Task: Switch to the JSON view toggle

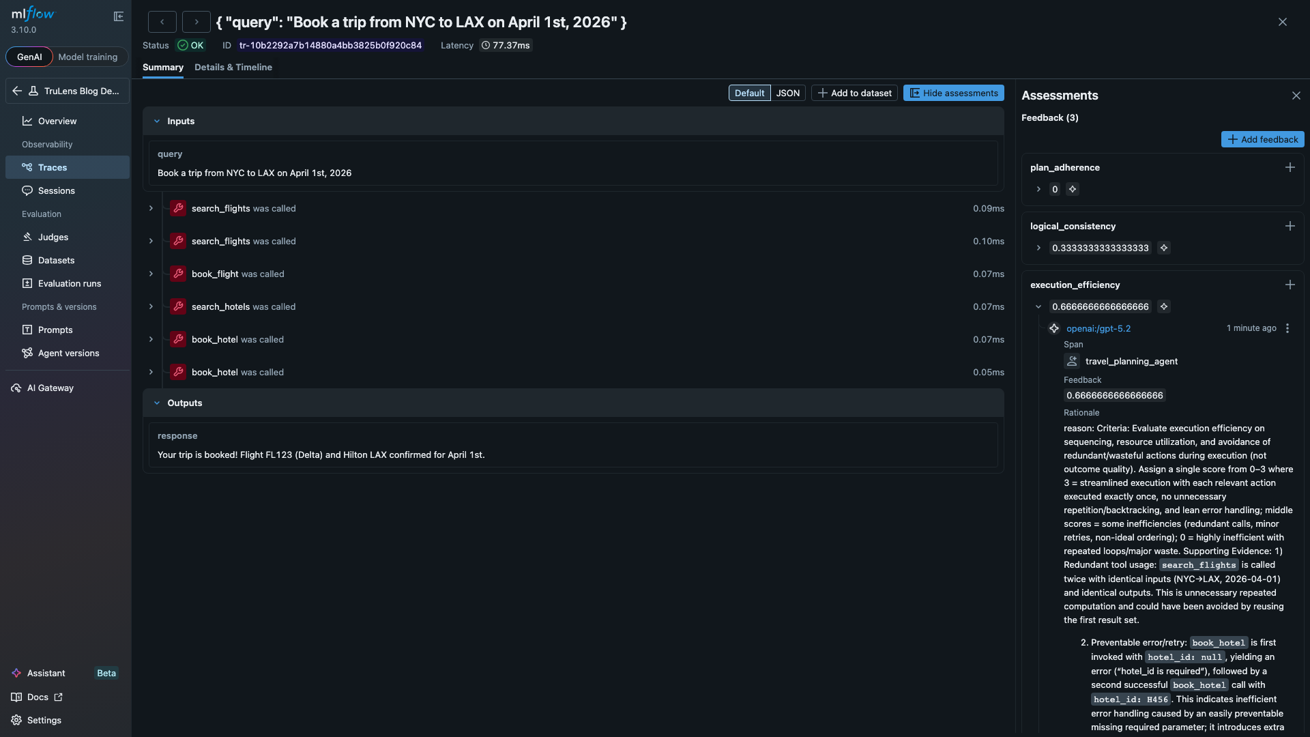Action: pos(787,93)
